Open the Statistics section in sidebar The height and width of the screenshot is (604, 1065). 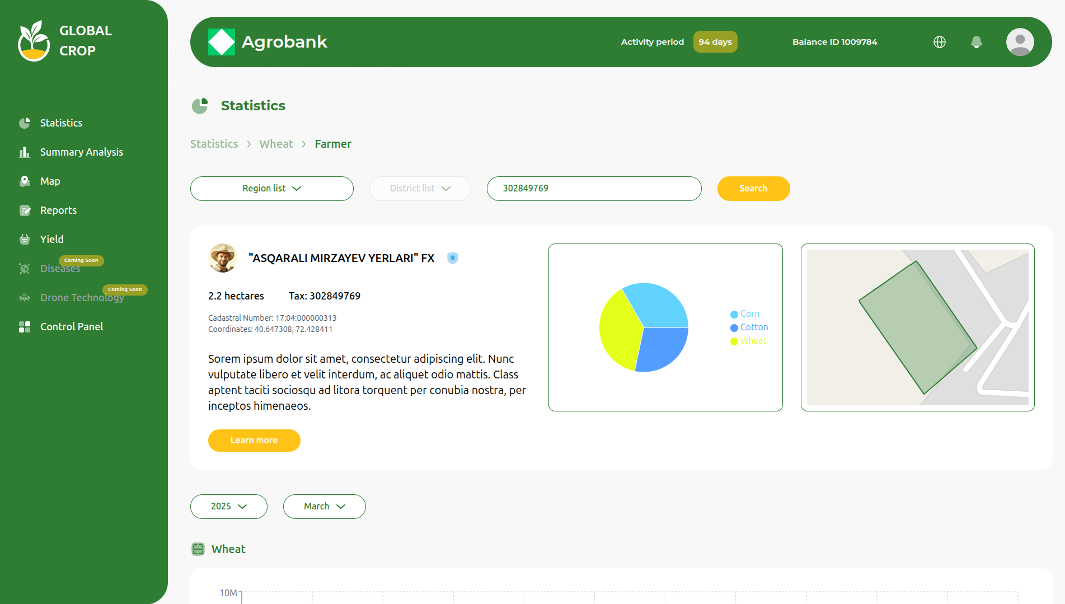tap(25, 123)
